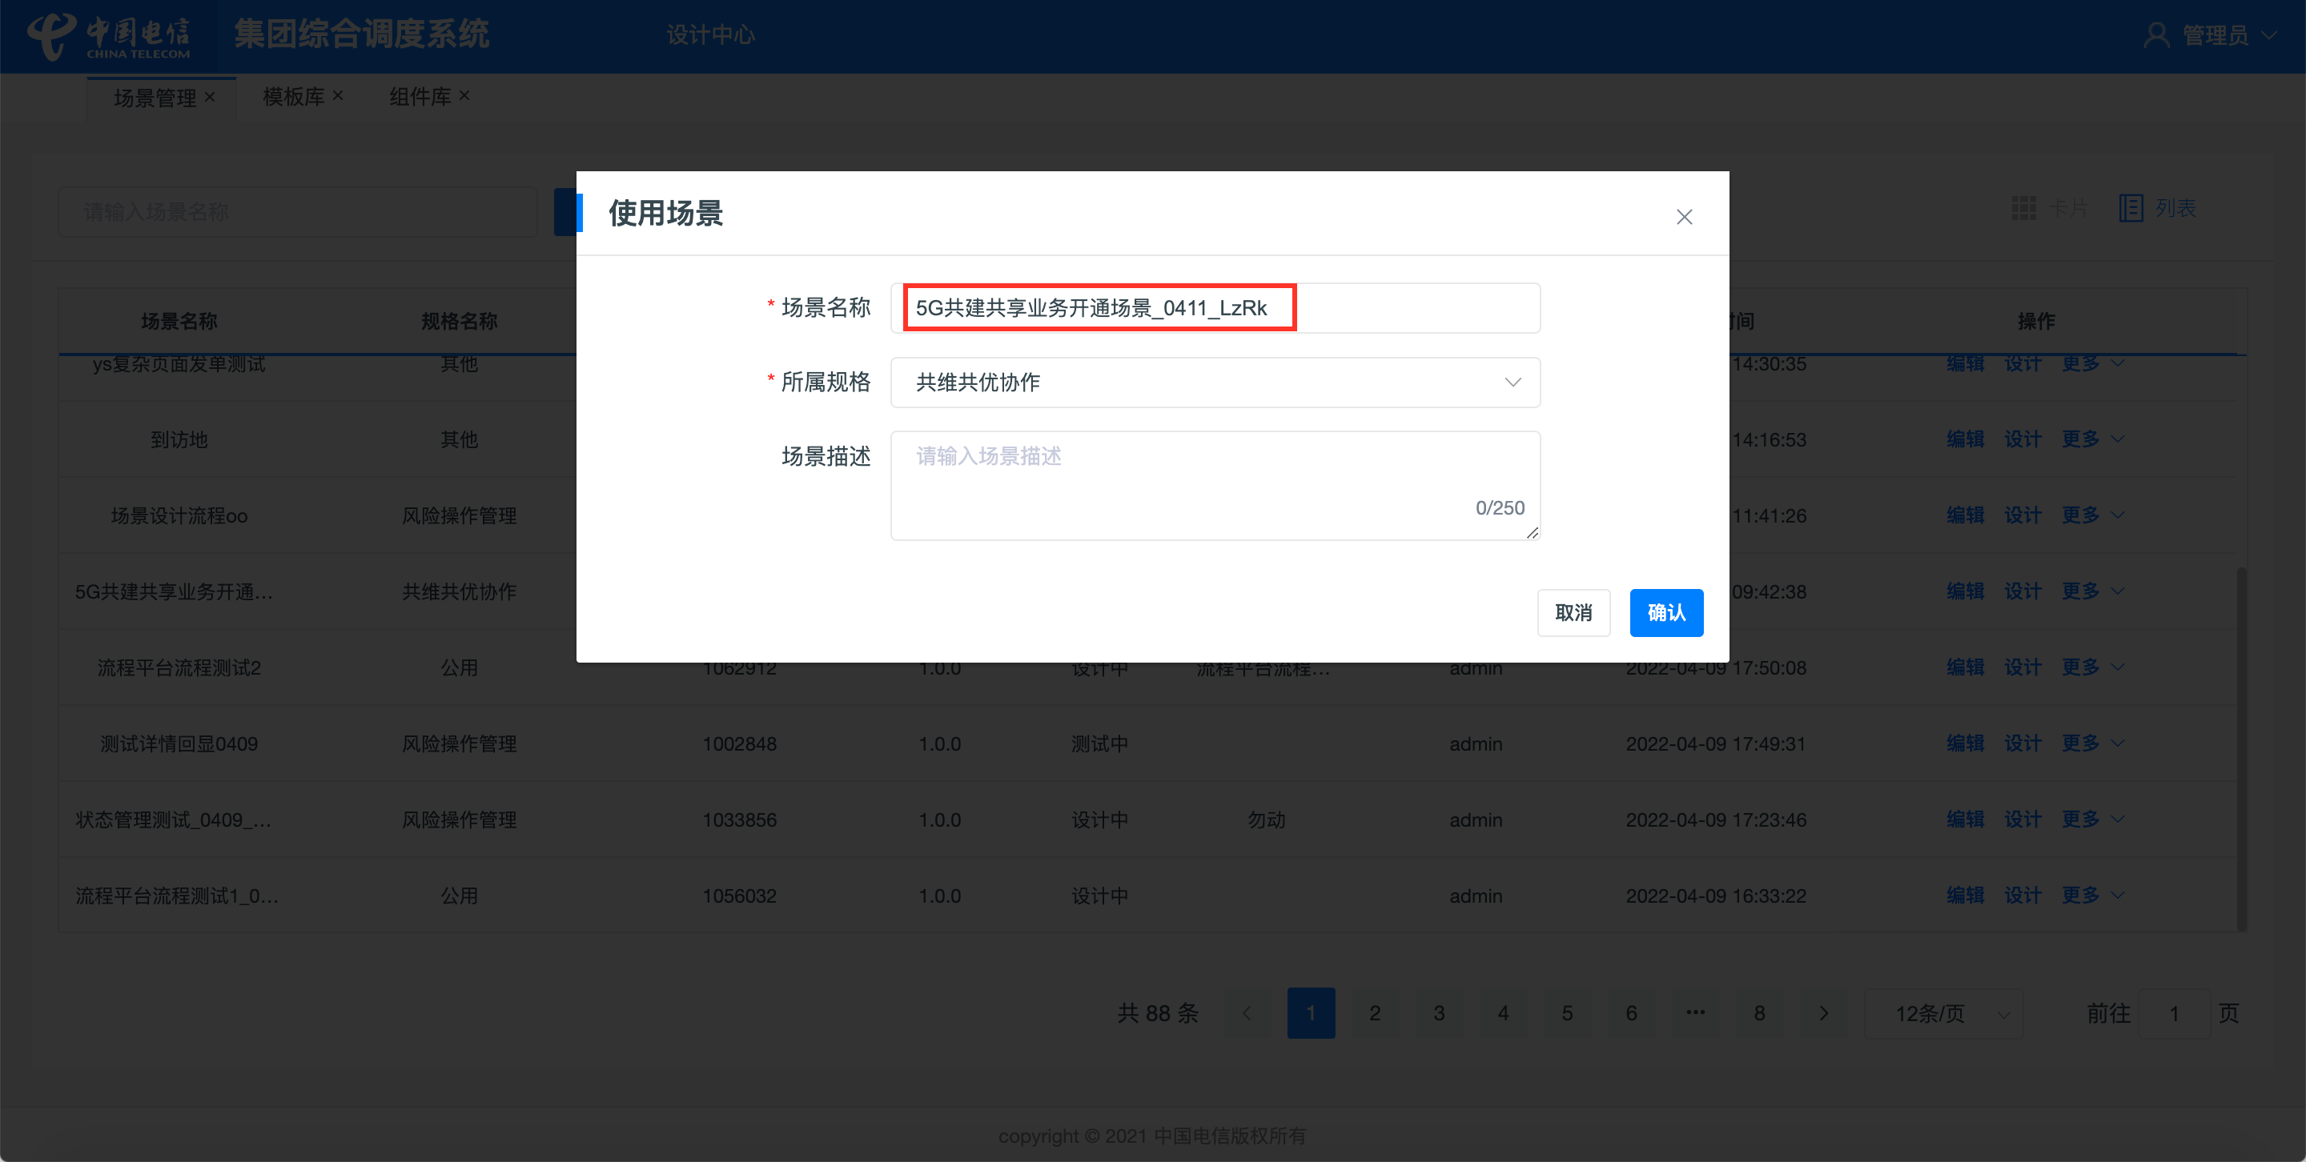Click the 确认 button

click(1666, 613)
